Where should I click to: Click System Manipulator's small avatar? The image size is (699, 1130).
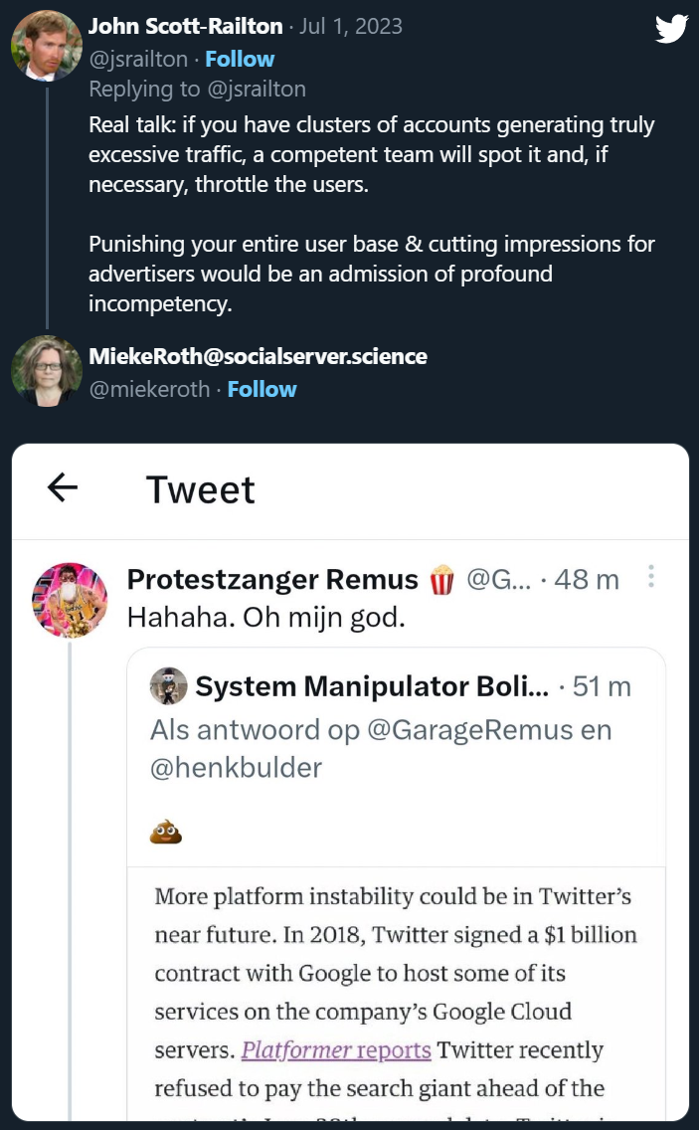point(169,686)
